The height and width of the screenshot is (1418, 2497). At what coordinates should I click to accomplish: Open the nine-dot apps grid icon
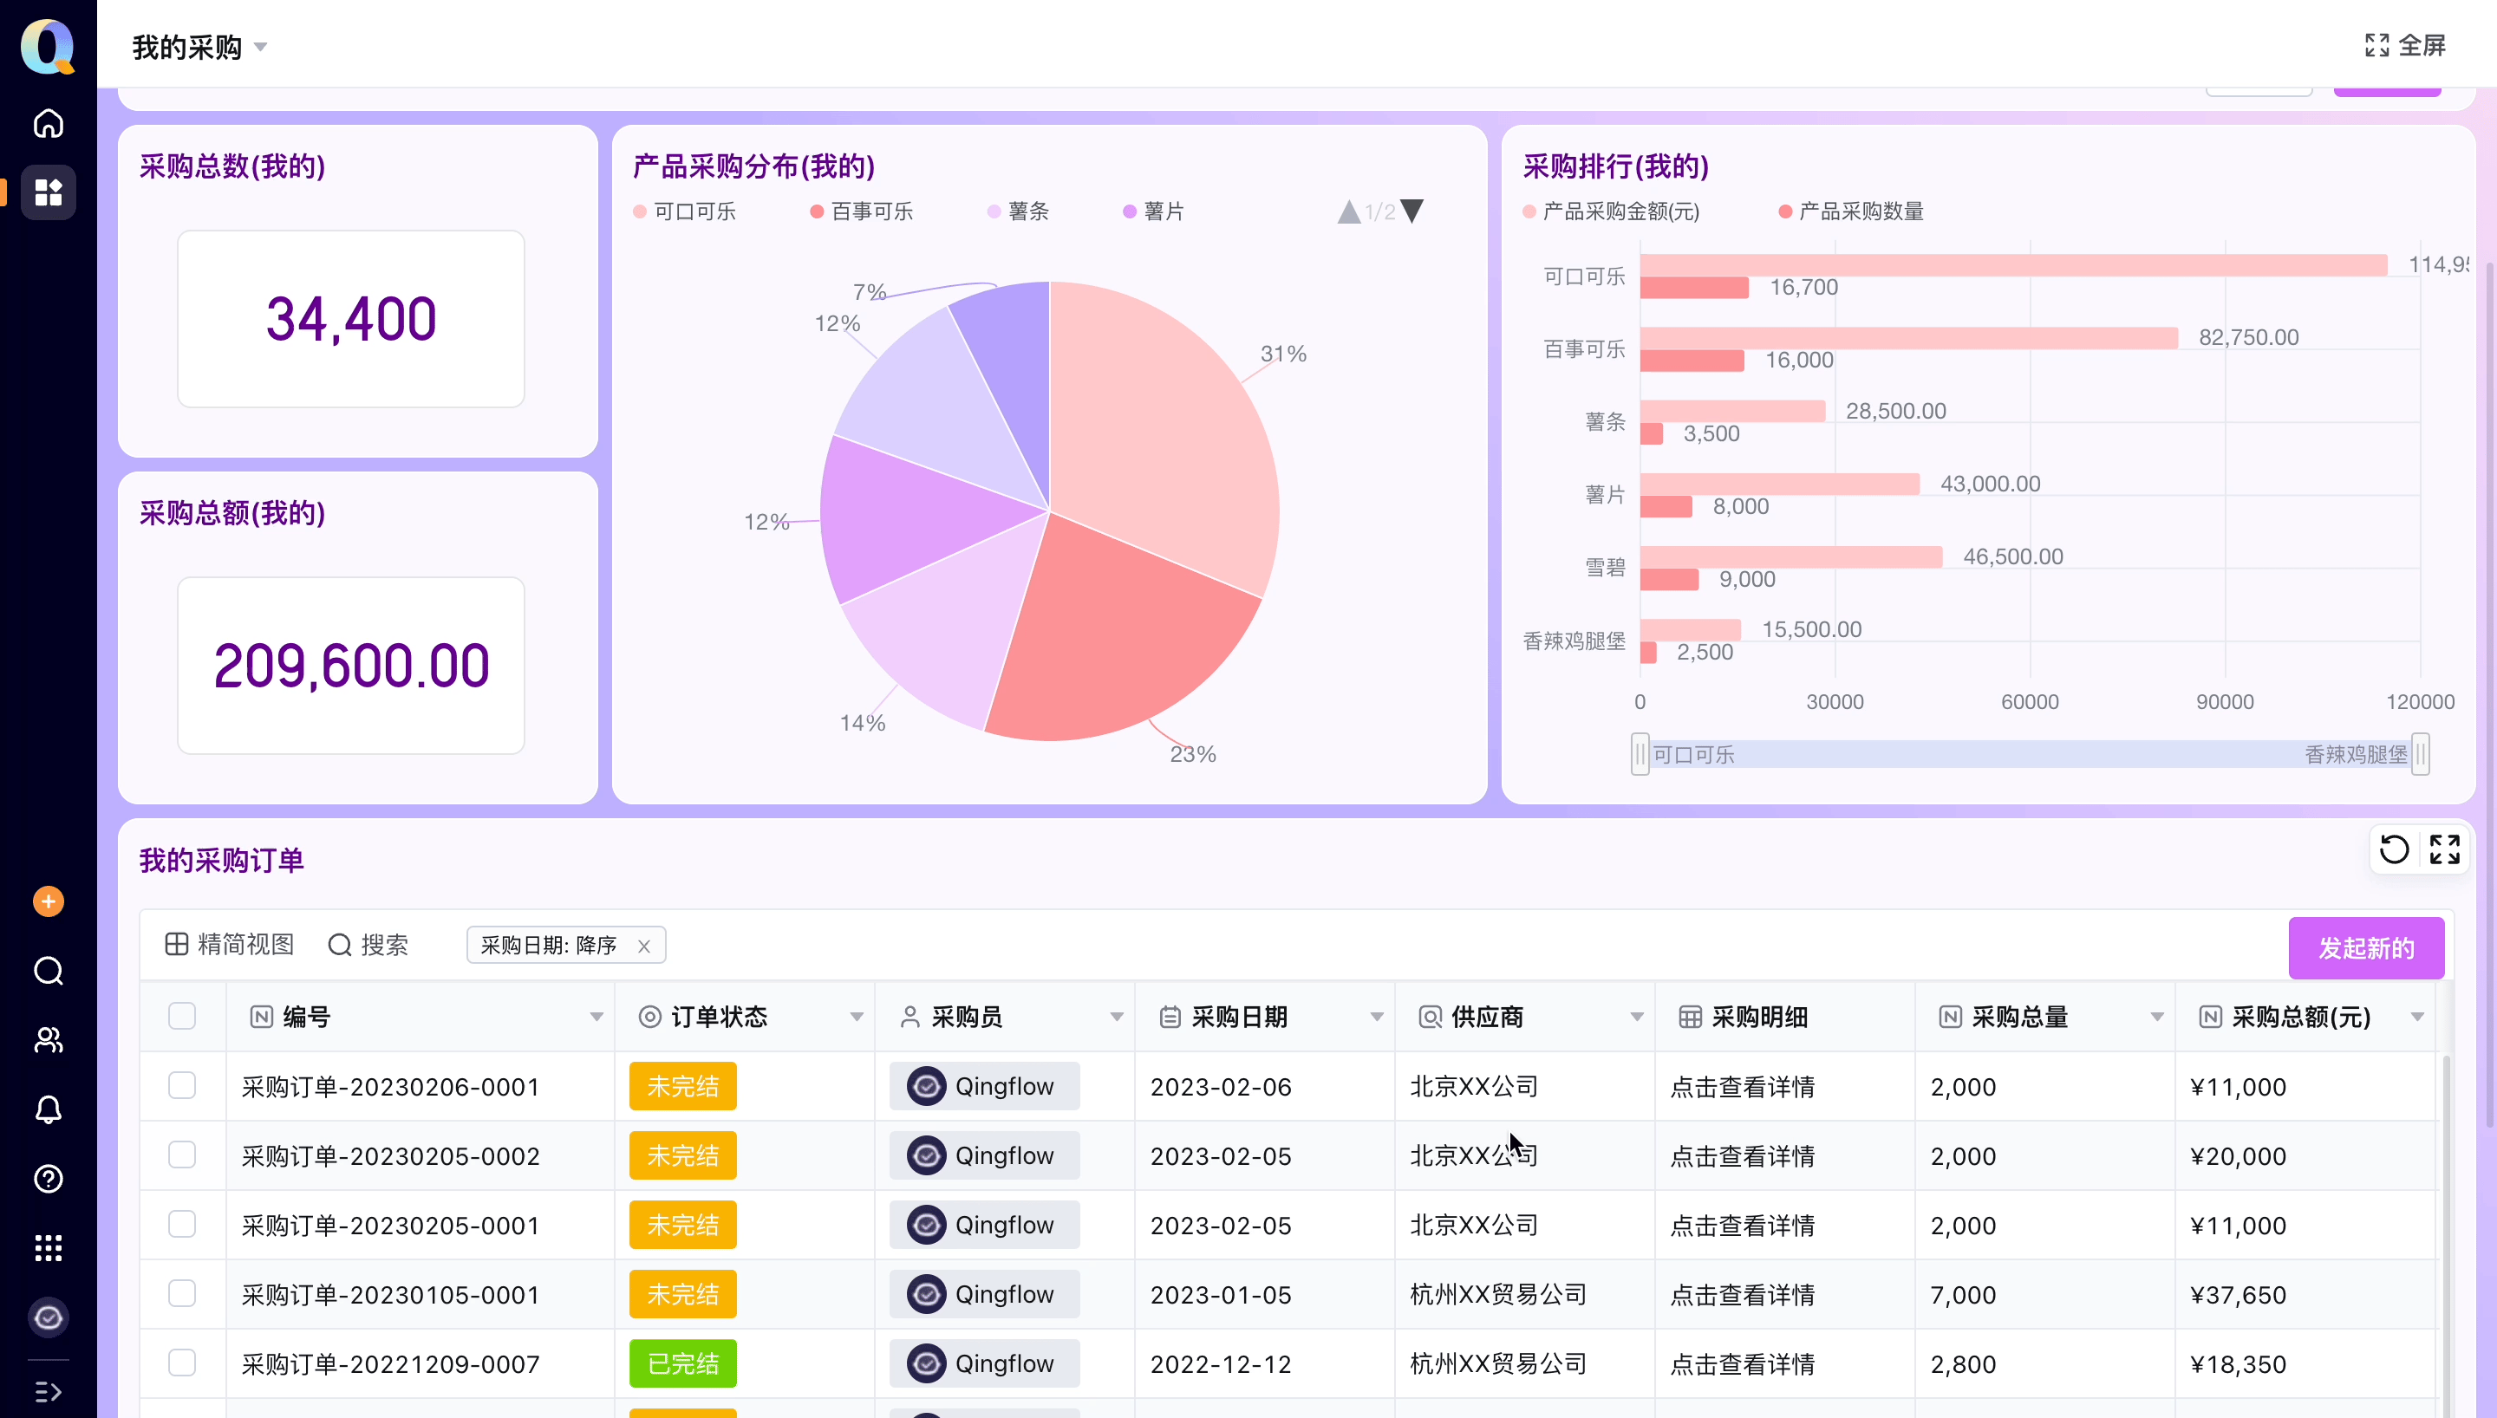coord(48,1247)
